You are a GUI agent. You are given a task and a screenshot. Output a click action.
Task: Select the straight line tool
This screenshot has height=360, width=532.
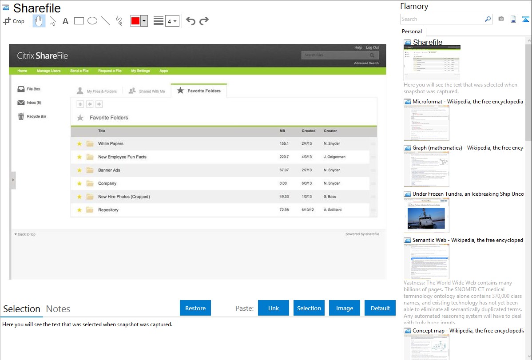(106, 21)
